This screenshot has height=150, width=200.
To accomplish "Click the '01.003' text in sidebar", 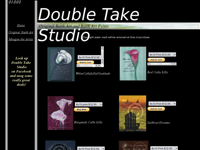I will pos(15,2).
